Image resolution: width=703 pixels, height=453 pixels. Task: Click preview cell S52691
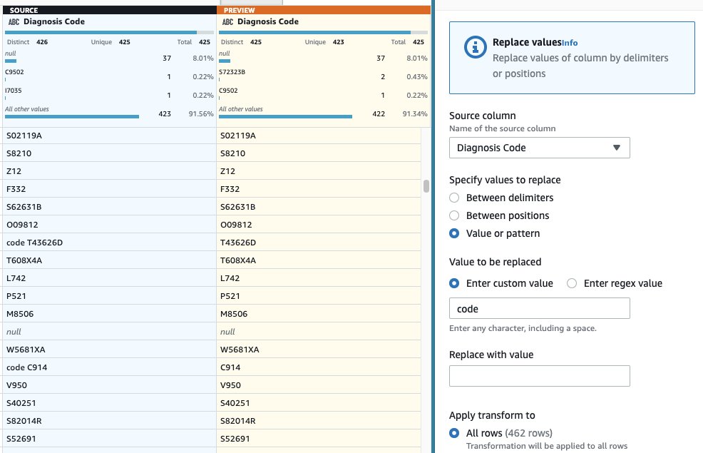(x=319, y=439)
